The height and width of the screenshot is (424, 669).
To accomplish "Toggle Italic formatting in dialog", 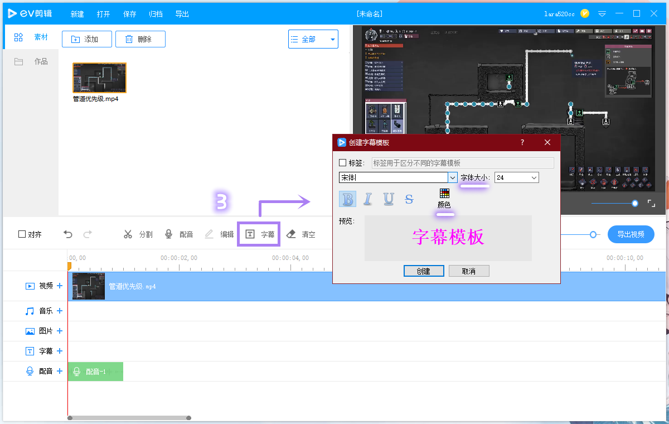I will 367,199.
